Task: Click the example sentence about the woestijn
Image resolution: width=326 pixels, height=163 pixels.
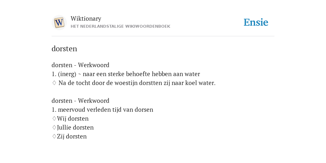Action: click(137, 83)
